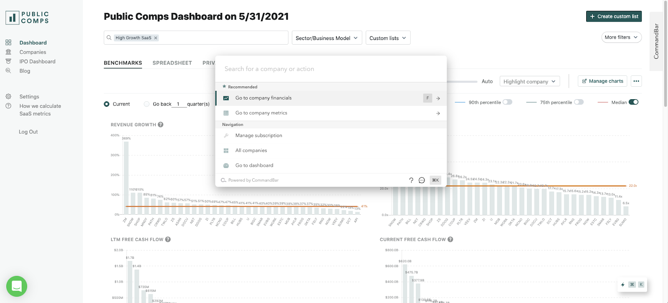668x303 pixels.
Task: Open the three-dots chart options menu
Action: [636, 81]
